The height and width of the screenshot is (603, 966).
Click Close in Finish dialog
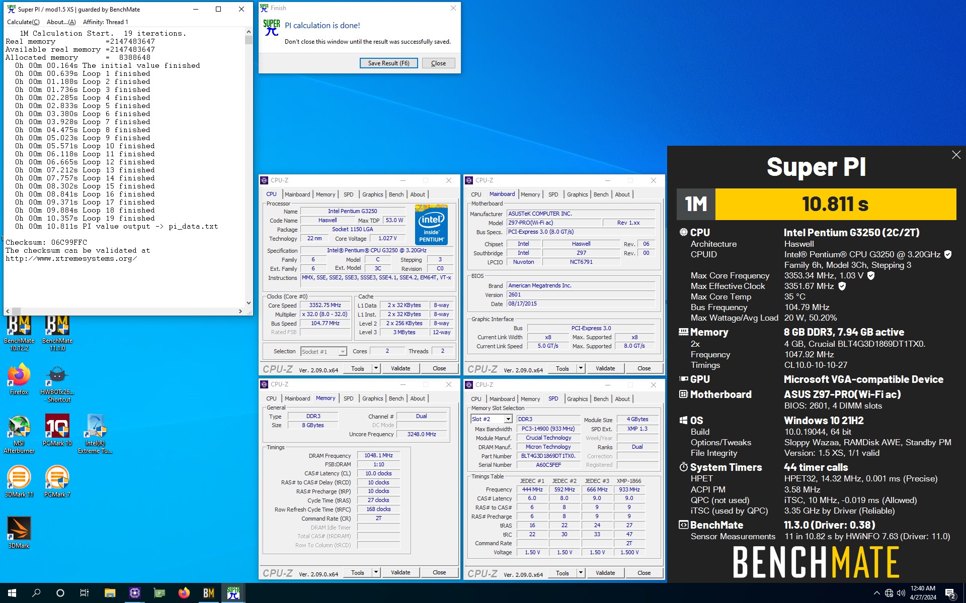(x=438, y=63)
